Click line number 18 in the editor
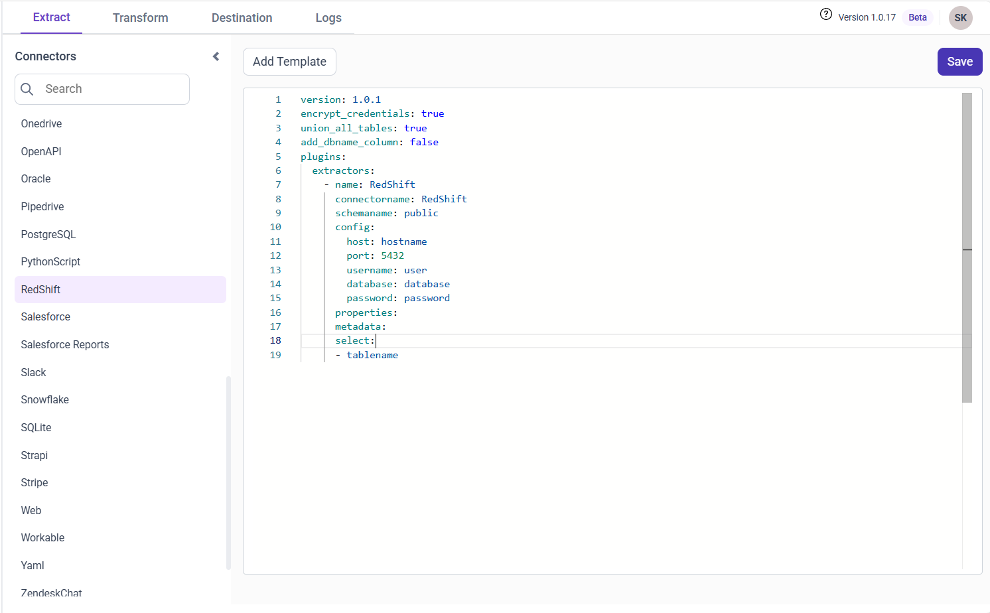The image size is (990, 613). tap(275, 340)
